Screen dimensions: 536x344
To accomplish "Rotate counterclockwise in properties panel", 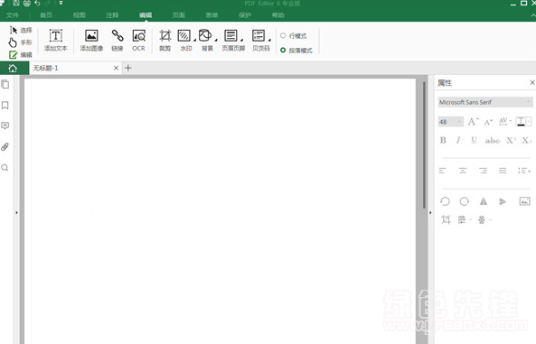I will point(445,201).
